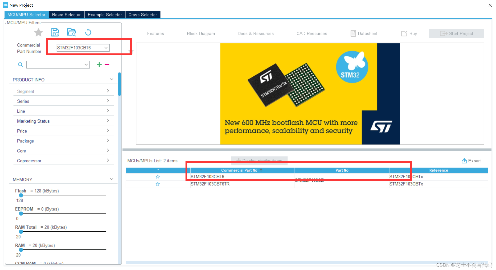This screenshot has height=270, width=496.
Task: Collapse the MEMORY section
Action: (112, 179)
